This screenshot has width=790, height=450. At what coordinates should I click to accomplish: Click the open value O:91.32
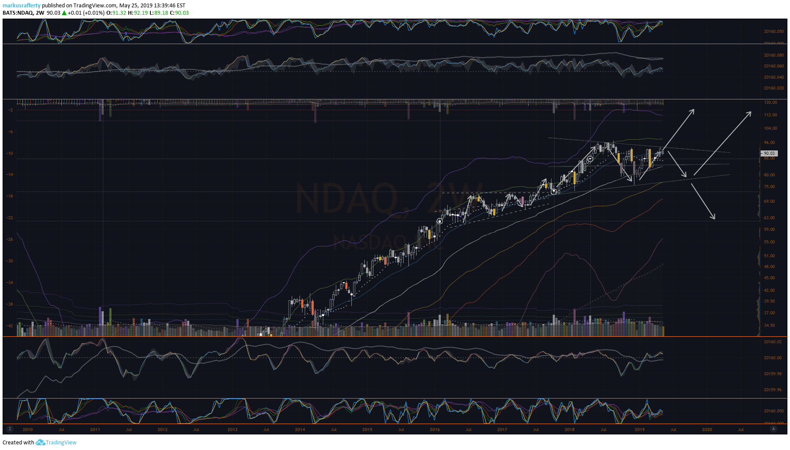[x=116, y=13]
